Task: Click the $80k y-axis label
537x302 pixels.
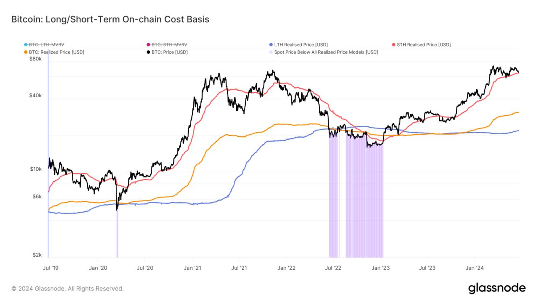Action: 36,59
